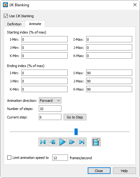Image resolution: width=140 pixels, height=178 pixels.
Task: Select the frames/second speed input box
Action: pyautogui.click(x=60, y=158)
